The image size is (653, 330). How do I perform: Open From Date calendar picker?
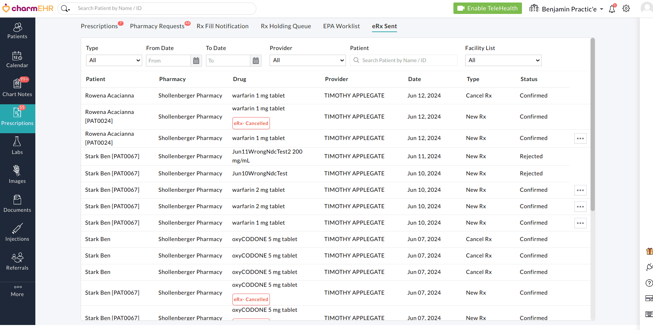[196, 61]
